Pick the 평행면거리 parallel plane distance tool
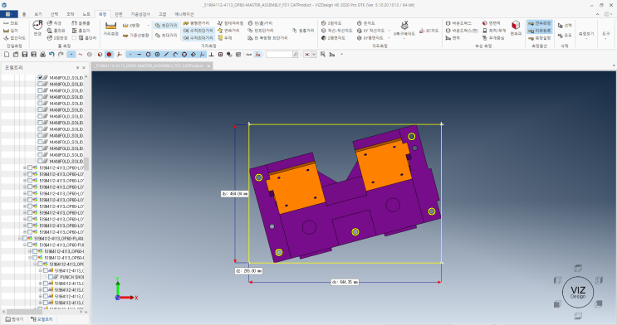Image resolution: width=617 pixels, height=325 pixels. (197, 23)
